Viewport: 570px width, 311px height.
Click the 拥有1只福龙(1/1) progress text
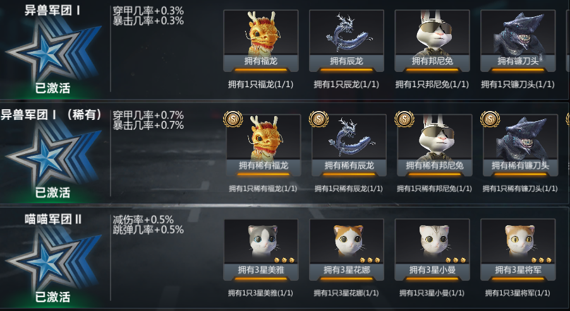click(260, 84)
